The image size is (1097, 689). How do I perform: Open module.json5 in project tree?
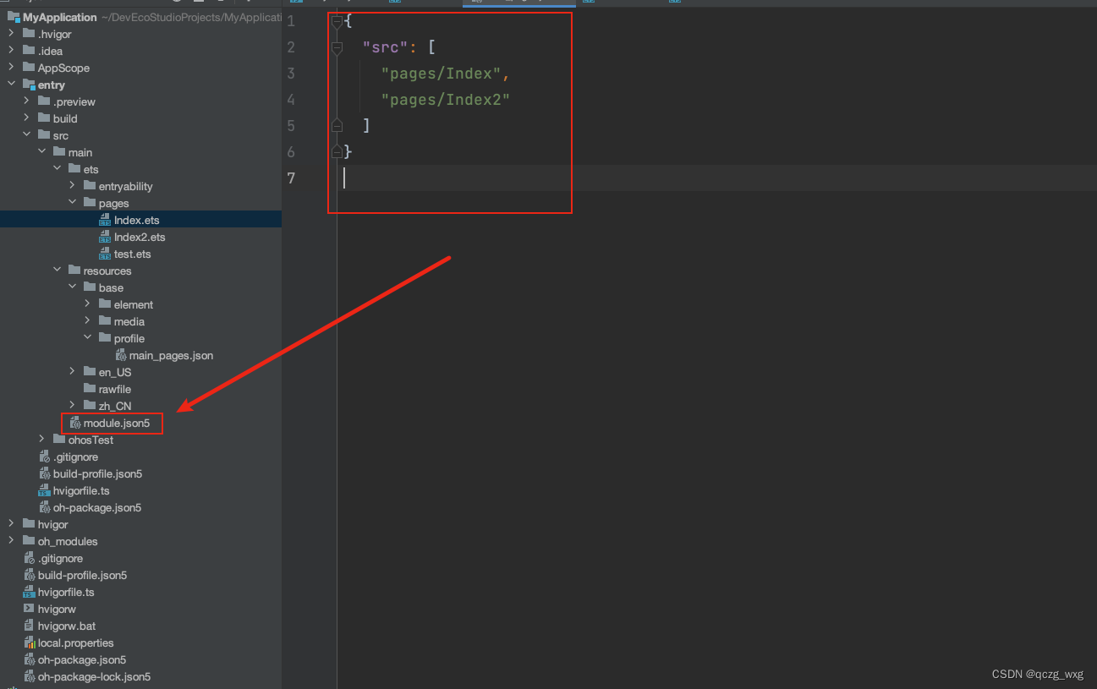[x=117, y=423]
